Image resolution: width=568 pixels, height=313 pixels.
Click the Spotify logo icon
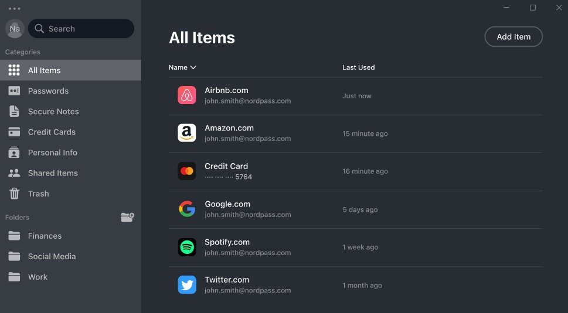187,247
